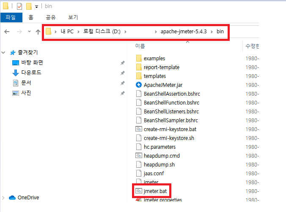
Task: Expand the OneDrive tree node
Action: 3,198
